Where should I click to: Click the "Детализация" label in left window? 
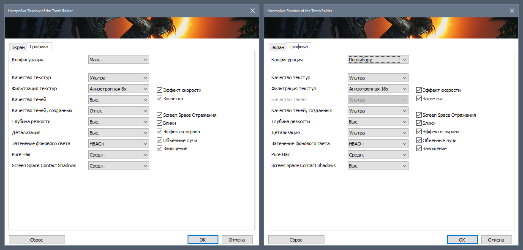coord(26,133)
